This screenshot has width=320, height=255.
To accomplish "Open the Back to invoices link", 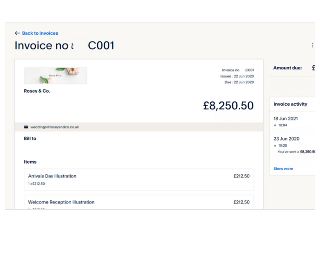I will (40, 33).
